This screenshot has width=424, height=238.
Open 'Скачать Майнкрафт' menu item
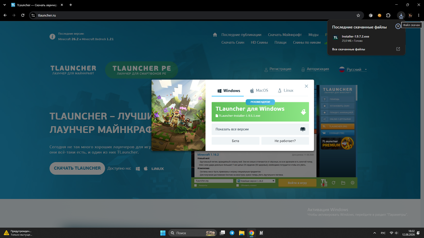(285, 35)
